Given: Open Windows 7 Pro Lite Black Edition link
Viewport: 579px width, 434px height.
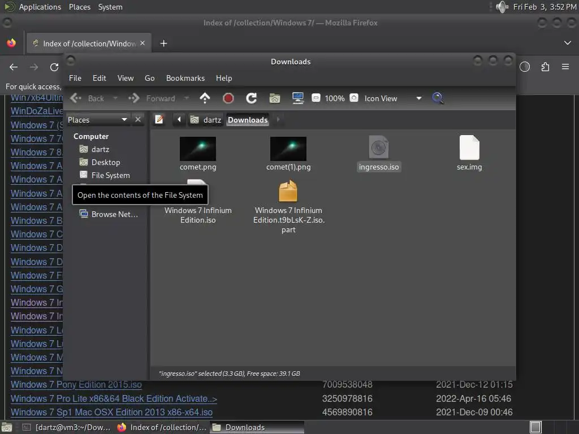Looking at the screenshot, I should [x=114, y=398].
